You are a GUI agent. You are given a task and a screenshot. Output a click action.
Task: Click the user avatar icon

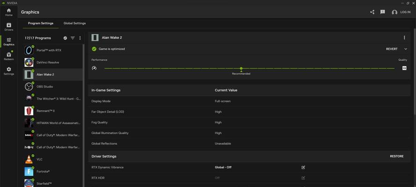coord(394,13)
